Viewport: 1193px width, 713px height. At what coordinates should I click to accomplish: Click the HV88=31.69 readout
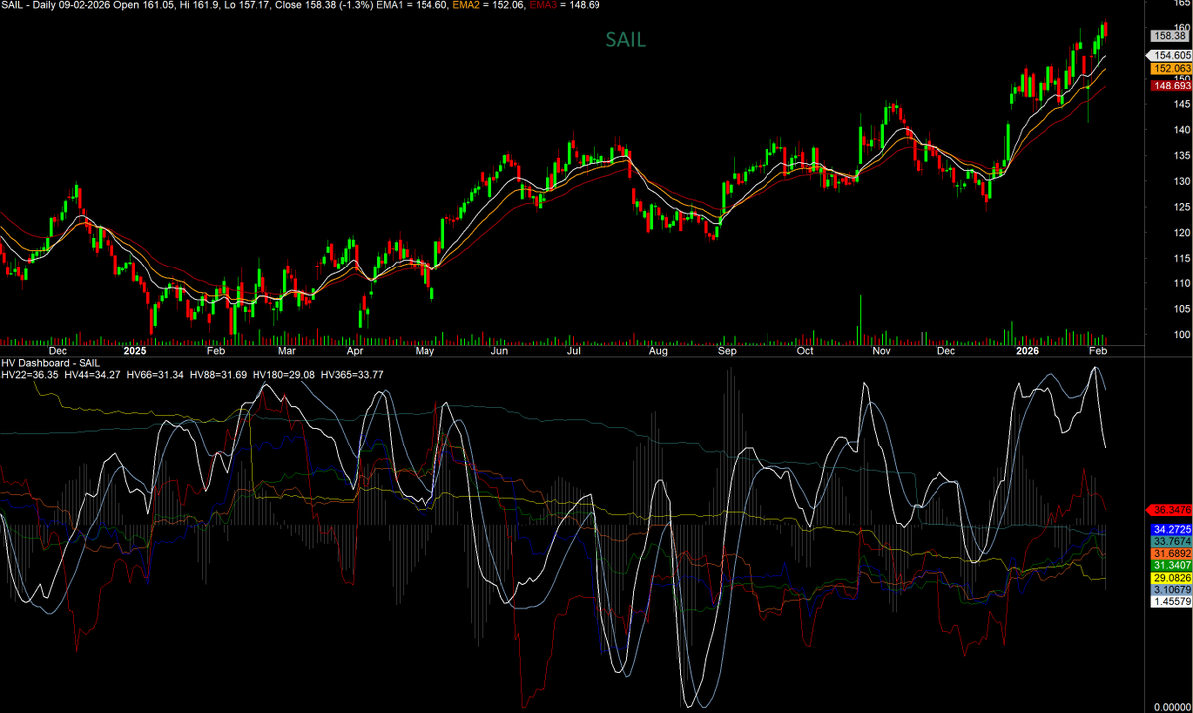[x=220, y=375]
